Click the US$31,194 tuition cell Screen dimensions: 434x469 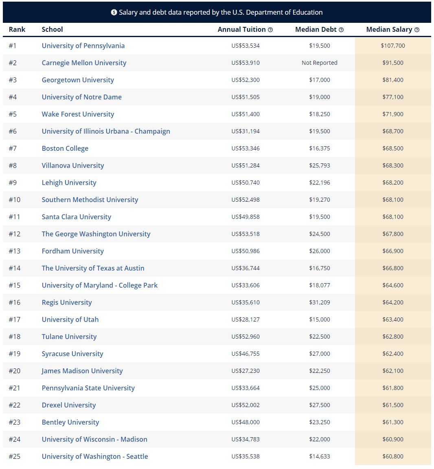[x=245, y=131]
